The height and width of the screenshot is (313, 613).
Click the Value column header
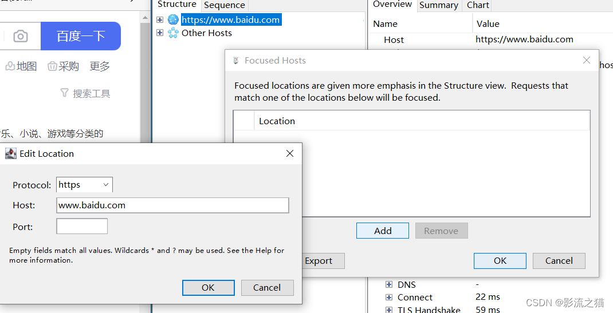pos(544,24)
